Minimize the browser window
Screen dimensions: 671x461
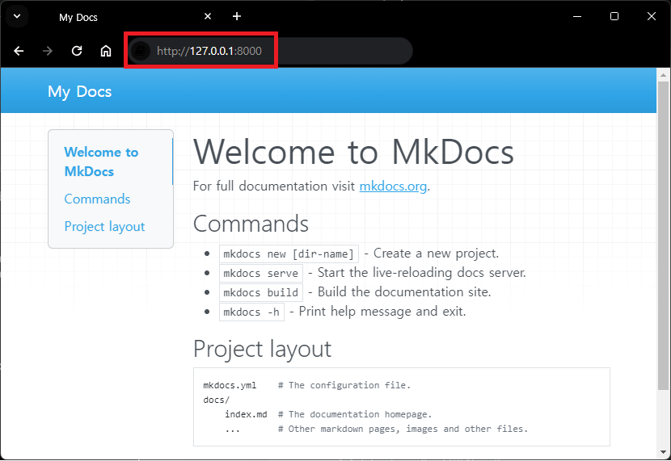click(577, 16)
